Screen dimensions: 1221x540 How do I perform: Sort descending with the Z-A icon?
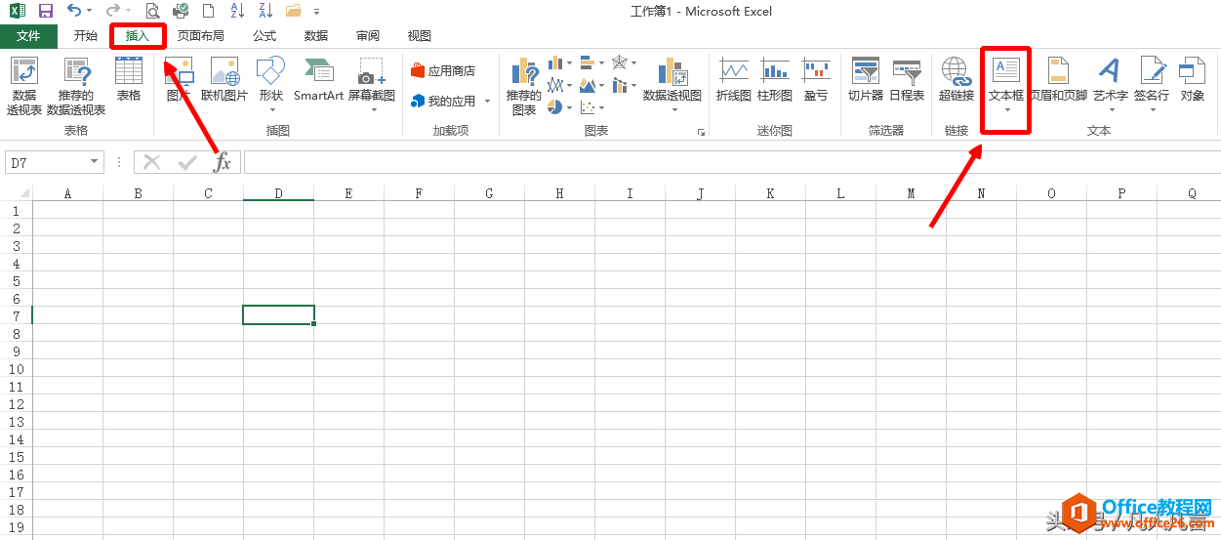[x=265, y=11]
